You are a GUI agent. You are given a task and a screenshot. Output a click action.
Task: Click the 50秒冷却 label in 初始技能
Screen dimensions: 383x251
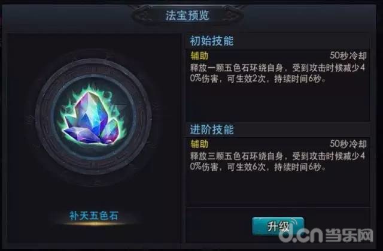pos(348,56)
